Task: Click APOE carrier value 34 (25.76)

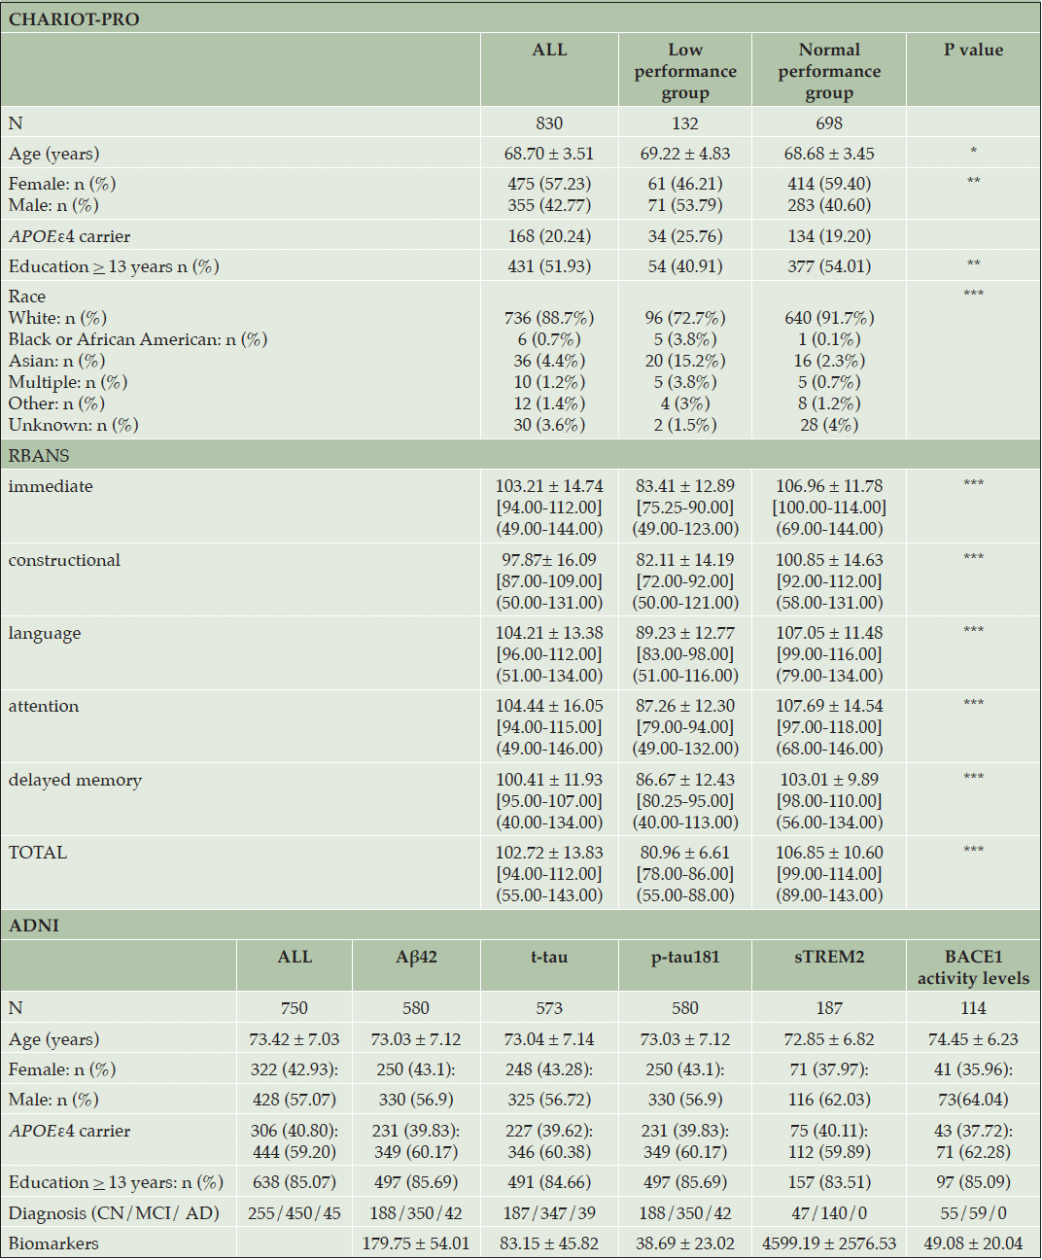Action: [685, 236]
